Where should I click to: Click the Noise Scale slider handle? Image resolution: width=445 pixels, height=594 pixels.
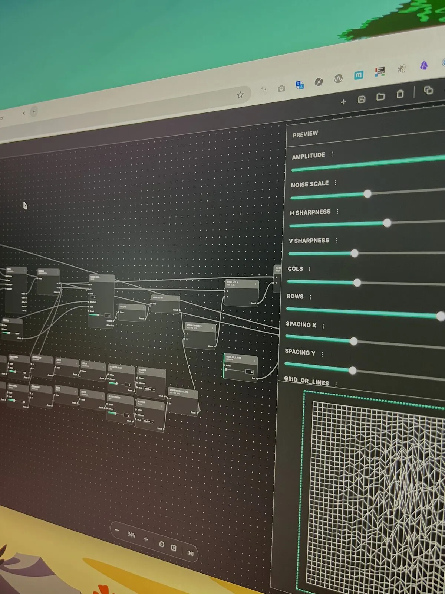(367, 193)
